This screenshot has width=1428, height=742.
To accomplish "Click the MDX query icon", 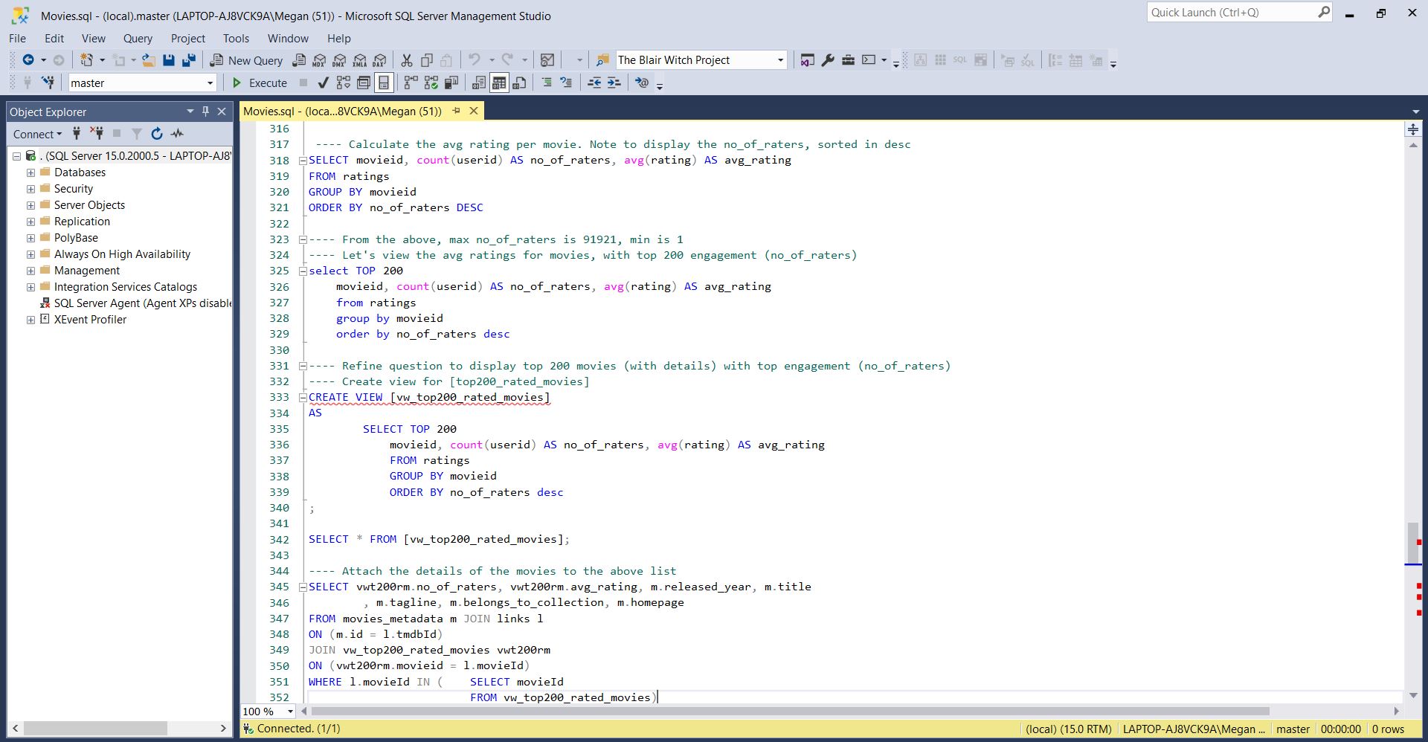I will tap(319, 60).
